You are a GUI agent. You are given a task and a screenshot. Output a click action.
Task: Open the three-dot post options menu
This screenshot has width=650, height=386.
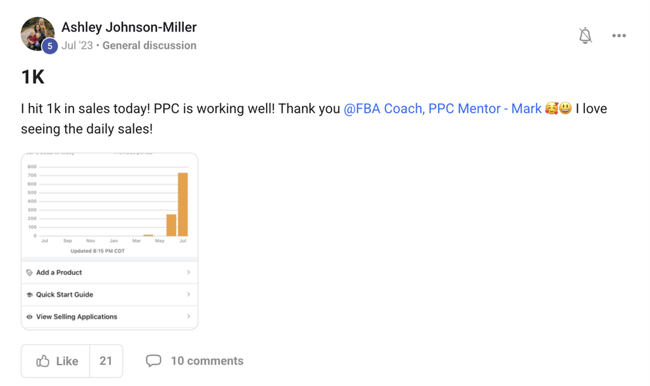618,35
